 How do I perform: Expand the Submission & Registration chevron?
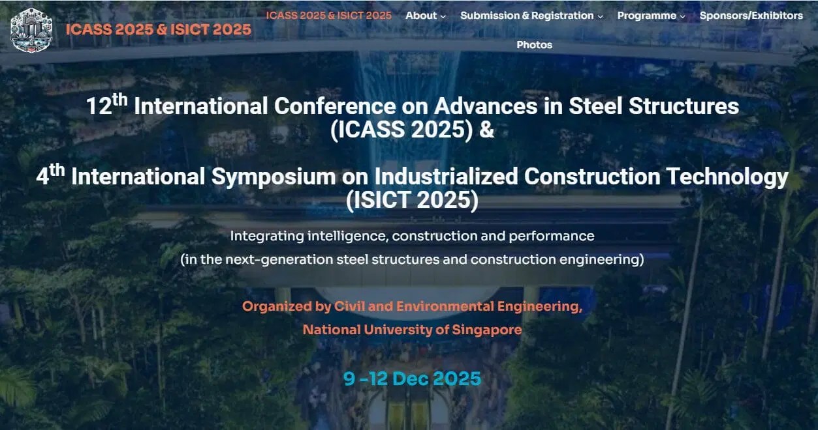[600, 16]
